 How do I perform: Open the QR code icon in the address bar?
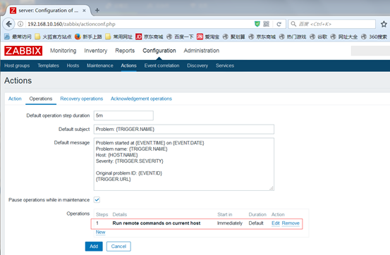266,24
